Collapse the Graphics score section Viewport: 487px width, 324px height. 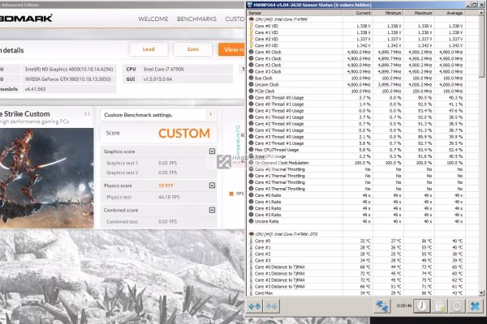[x=212, y=151]
